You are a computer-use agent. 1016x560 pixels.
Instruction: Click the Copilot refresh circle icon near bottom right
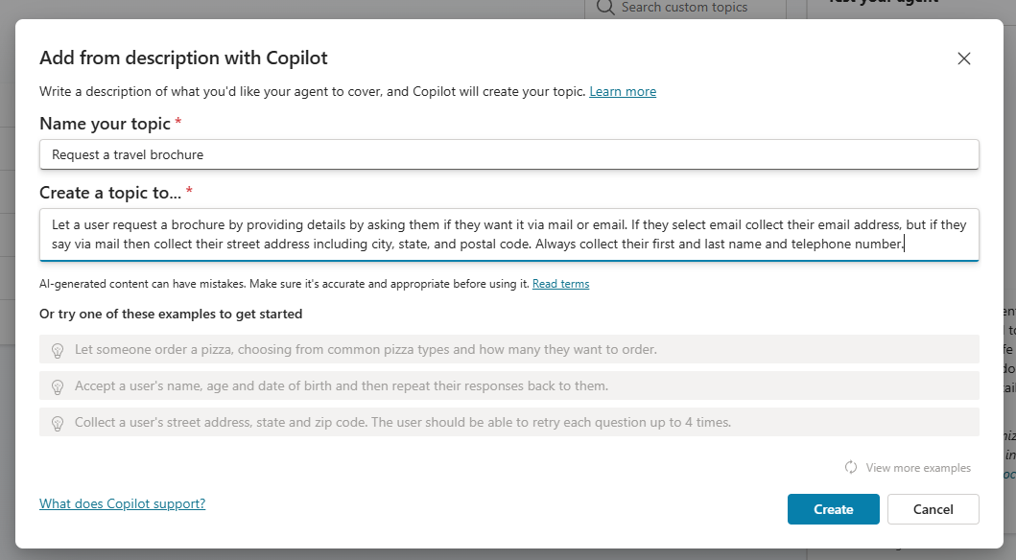851,467
